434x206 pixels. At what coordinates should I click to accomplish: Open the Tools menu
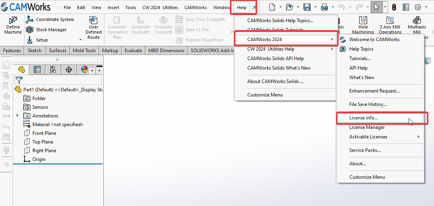131,8
